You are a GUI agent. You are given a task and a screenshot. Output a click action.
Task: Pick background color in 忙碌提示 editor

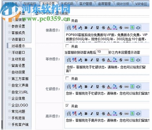coord(115,87)
